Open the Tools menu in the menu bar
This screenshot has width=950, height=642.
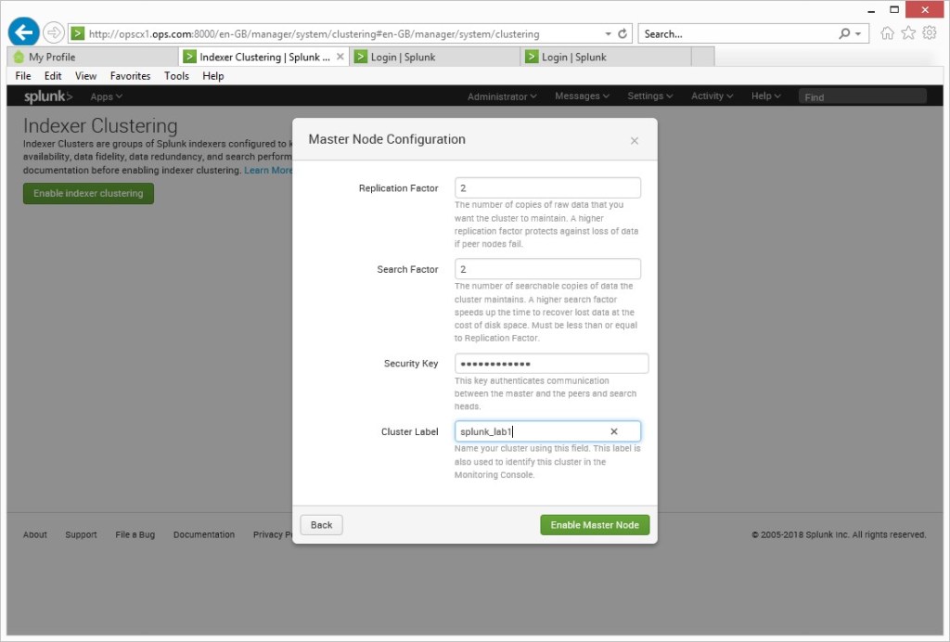176,76
